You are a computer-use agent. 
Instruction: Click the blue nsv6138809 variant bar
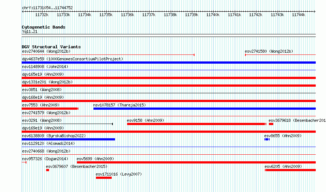point(68,139)
